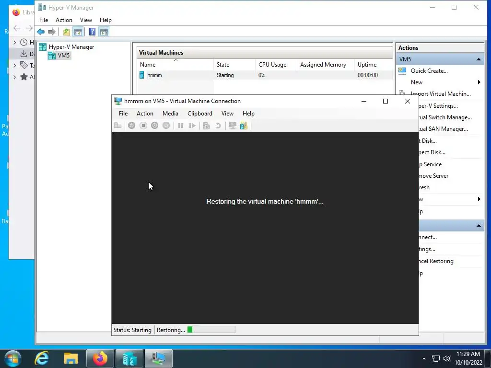The width and height of the screenshot is (491, 368).
Task: Open Clipboard menu in VM Connection
Action: point(200,114)
